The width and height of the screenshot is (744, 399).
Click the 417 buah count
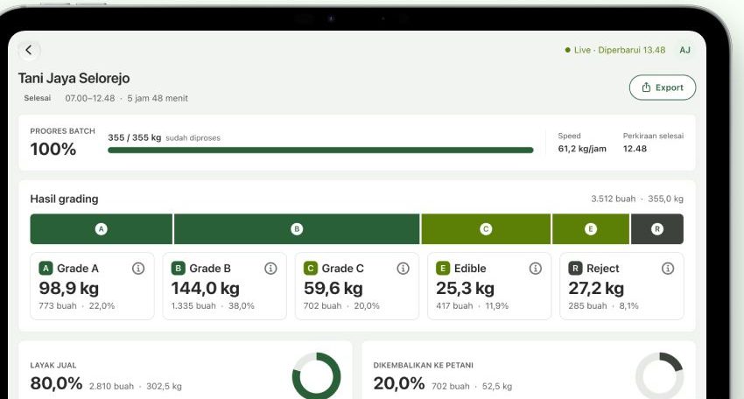point(454,306)
